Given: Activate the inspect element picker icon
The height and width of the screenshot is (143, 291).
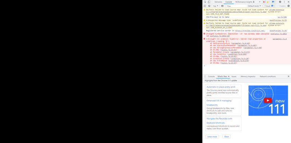Looking at the screenshot, I should [x=205, y=2].
